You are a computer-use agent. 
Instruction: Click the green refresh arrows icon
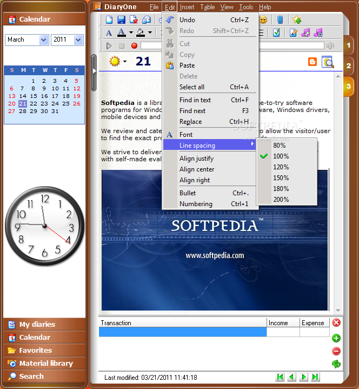click(336, 364)
